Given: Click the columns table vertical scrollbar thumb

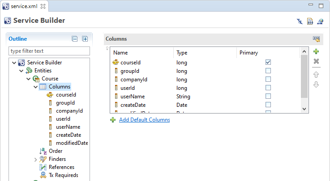Looking at the screenshot, I should [304, 76].
